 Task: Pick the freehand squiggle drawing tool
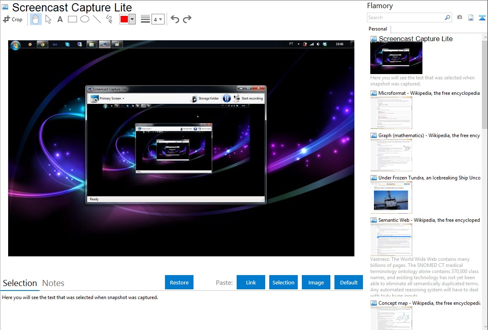click(109, 19)
